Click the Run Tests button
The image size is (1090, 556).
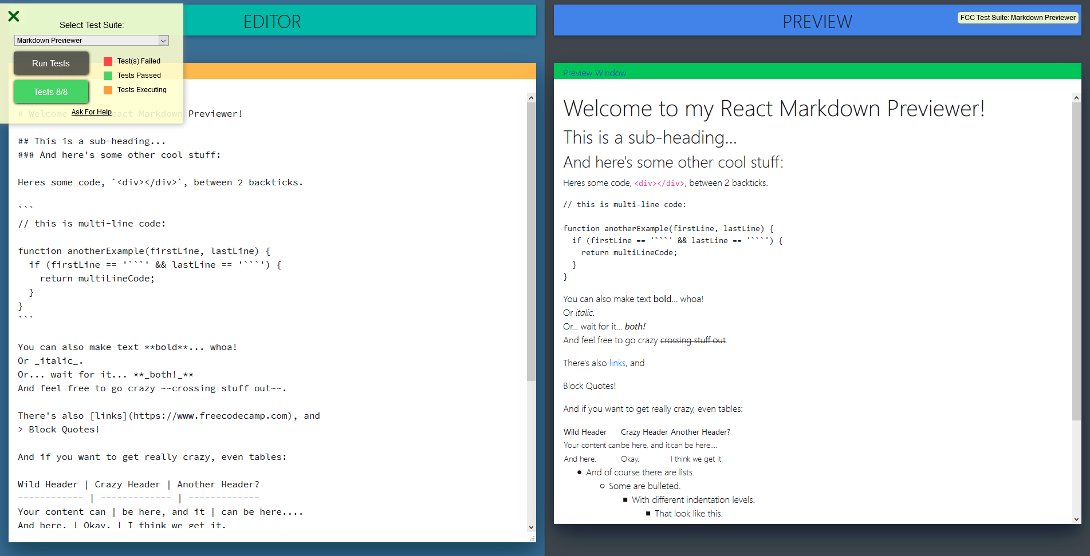(x=51, y=63)
